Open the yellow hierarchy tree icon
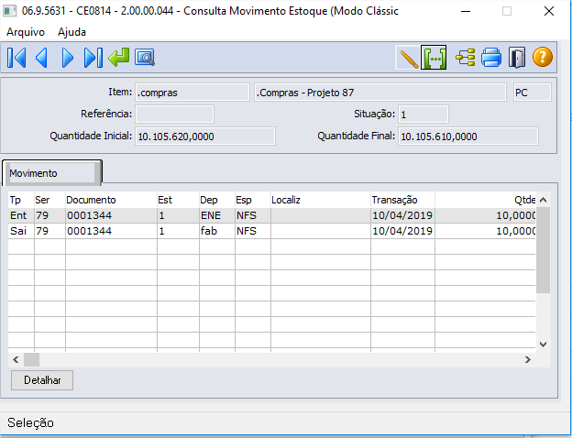The width and height of the screenshot is (572, 438). 465,58
